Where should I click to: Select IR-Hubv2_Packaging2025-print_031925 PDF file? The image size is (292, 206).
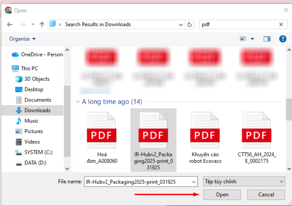[153, 140]
